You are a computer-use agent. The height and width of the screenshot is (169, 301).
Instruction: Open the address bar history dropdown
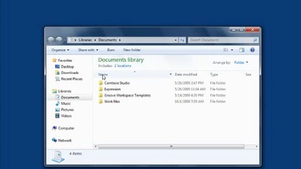pos(175,40)
